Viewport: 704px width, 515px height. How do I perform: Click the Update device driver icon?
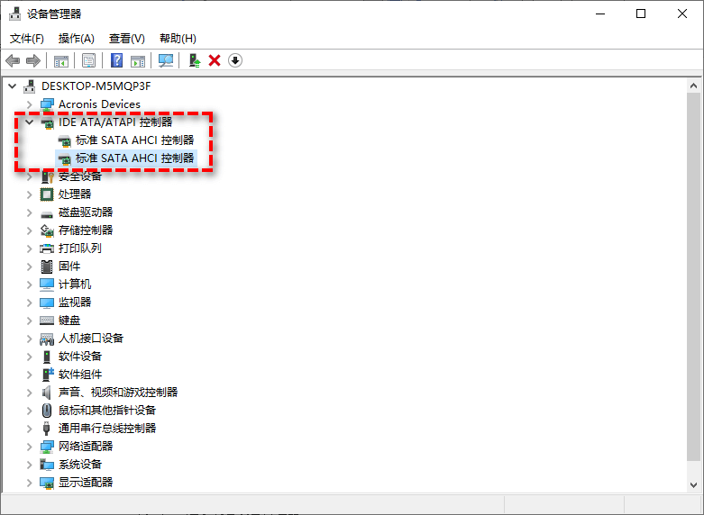click(x=195, y=60)
